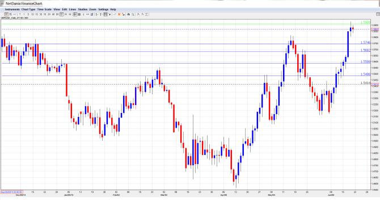Image resolution: width=380 pixels, height=214 pixels.
Task: Print the chart with printer icon
Action: coord(129,15)
